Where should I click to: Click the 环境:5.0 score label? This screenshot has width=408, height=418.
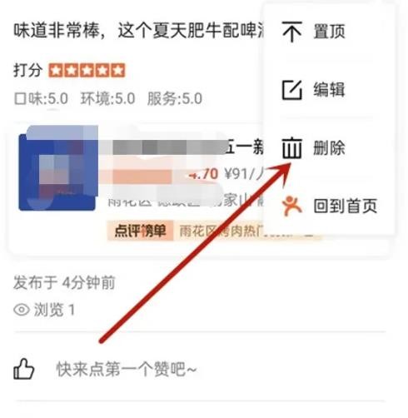(107, 99)
